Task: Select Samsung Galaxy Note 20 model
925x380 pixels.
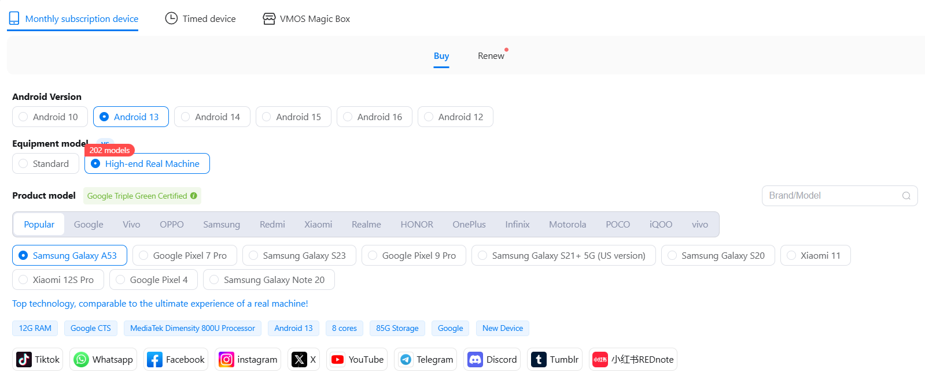Action: tap(269, 280)
